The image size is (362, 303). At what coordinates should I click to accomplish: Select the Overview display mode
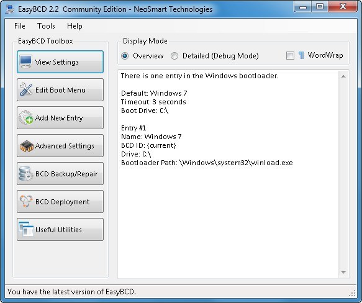(125, 56)
